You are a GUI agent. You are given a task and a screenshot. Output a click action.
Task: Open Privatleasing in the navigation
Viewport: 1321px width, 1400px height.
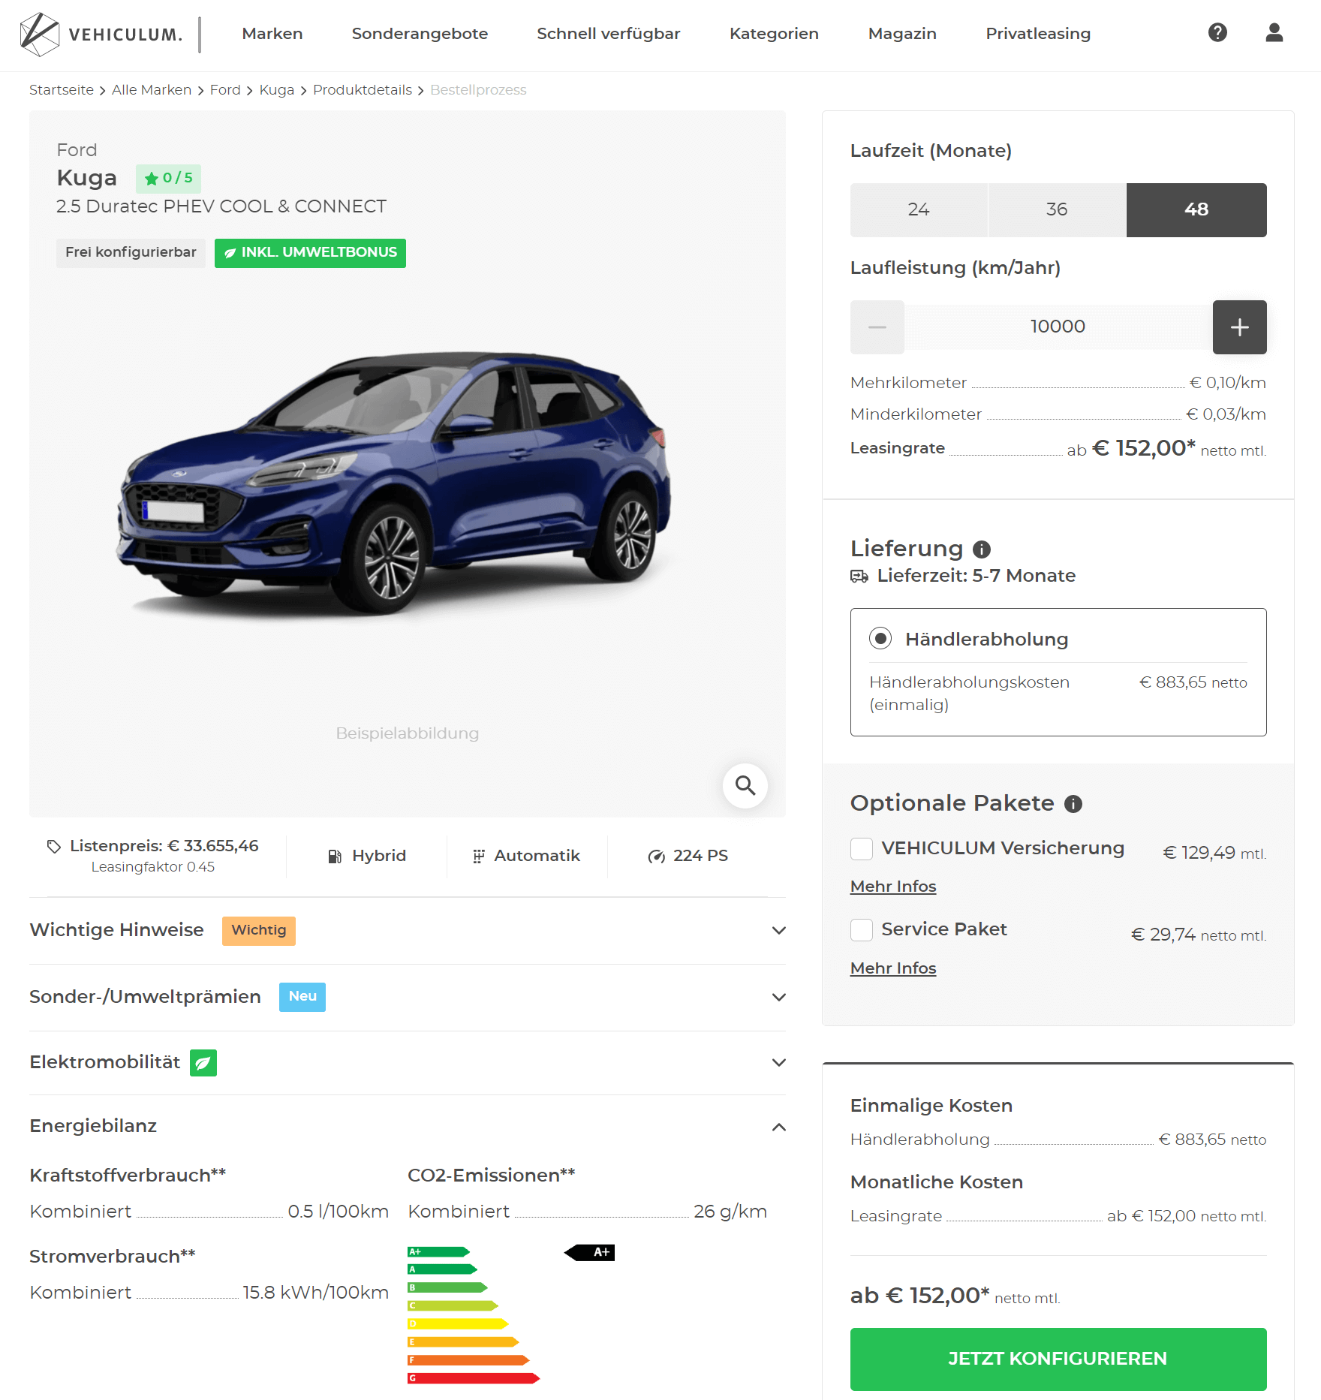[1038, 34]
